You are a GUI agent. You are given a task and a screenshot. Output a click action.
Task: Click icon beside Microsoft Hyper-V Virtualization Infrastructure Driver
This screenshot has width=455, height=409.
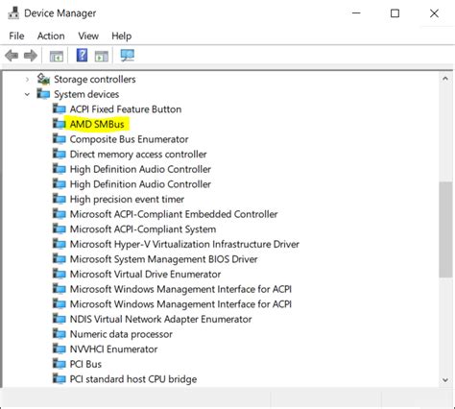[x=60, y=244]
